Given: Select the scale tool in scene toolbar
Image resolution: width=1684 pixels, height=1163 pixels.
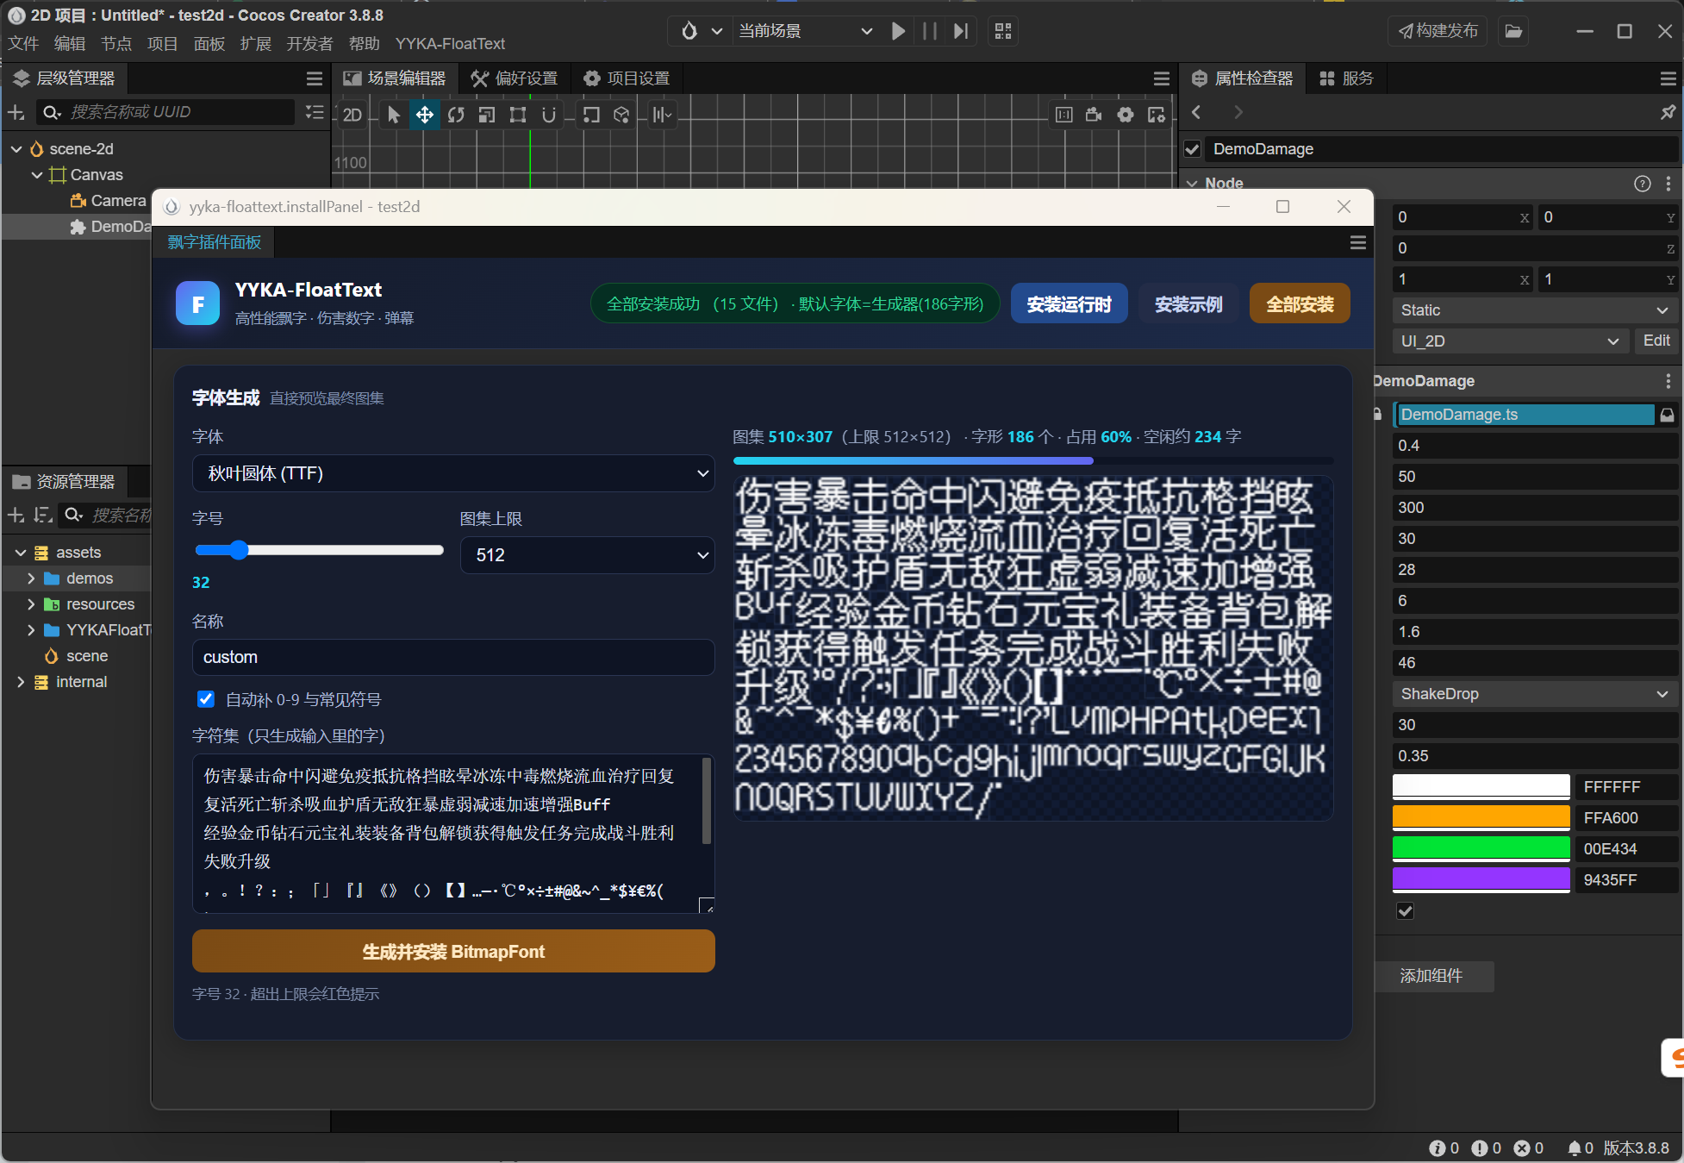Looking at the screenshot, I should [487, 115].
